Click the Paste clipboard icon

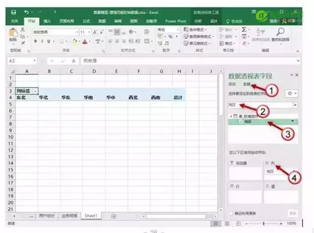[x=13, y=32]
